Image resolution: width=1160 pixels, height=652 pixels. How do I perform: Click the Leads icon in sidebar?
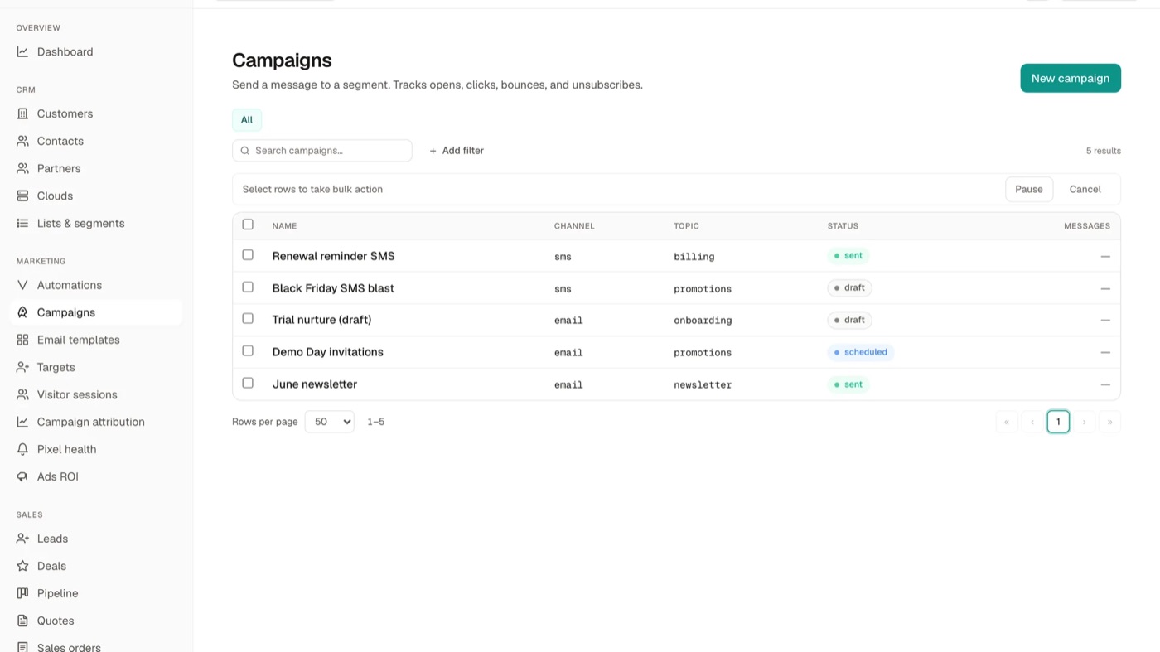(22, 539)
